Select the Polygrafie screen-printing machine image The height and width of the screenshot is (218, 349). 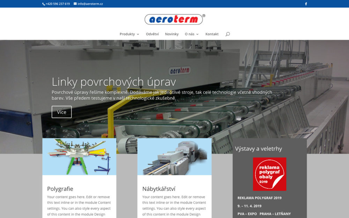pyautogui.click(x=79, y=157)
